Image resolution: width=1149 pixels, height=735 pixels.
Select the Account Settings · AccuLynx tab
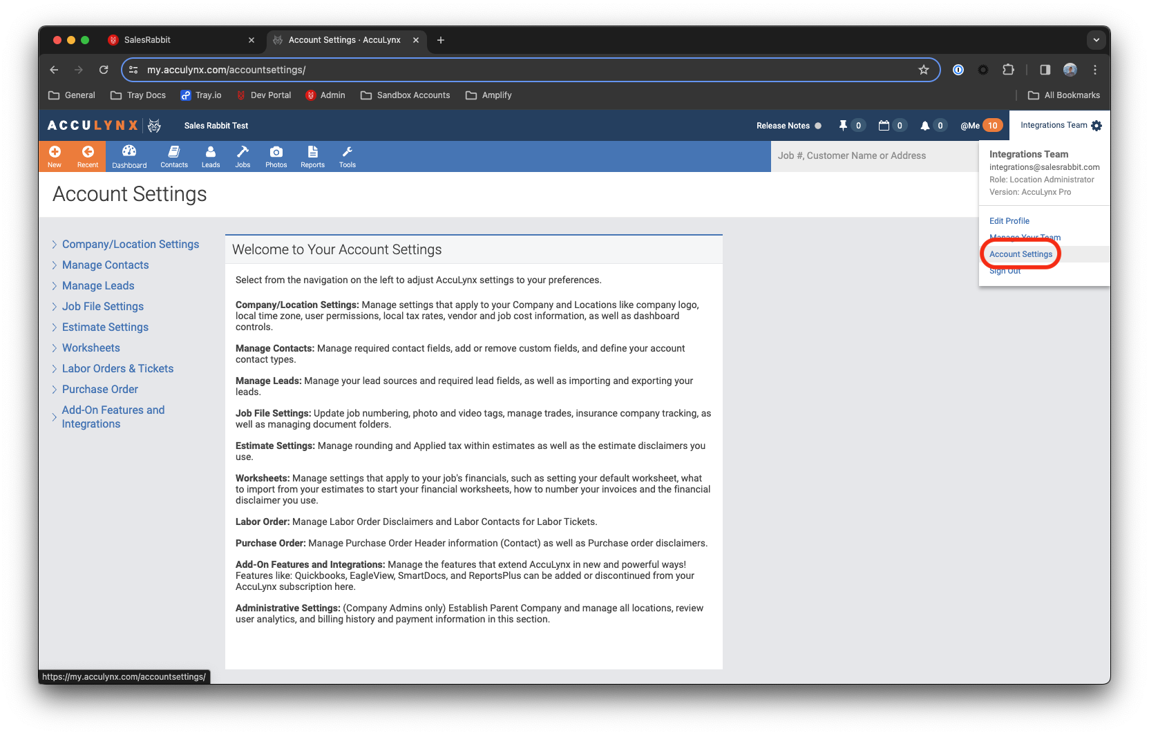click(345, 40)
